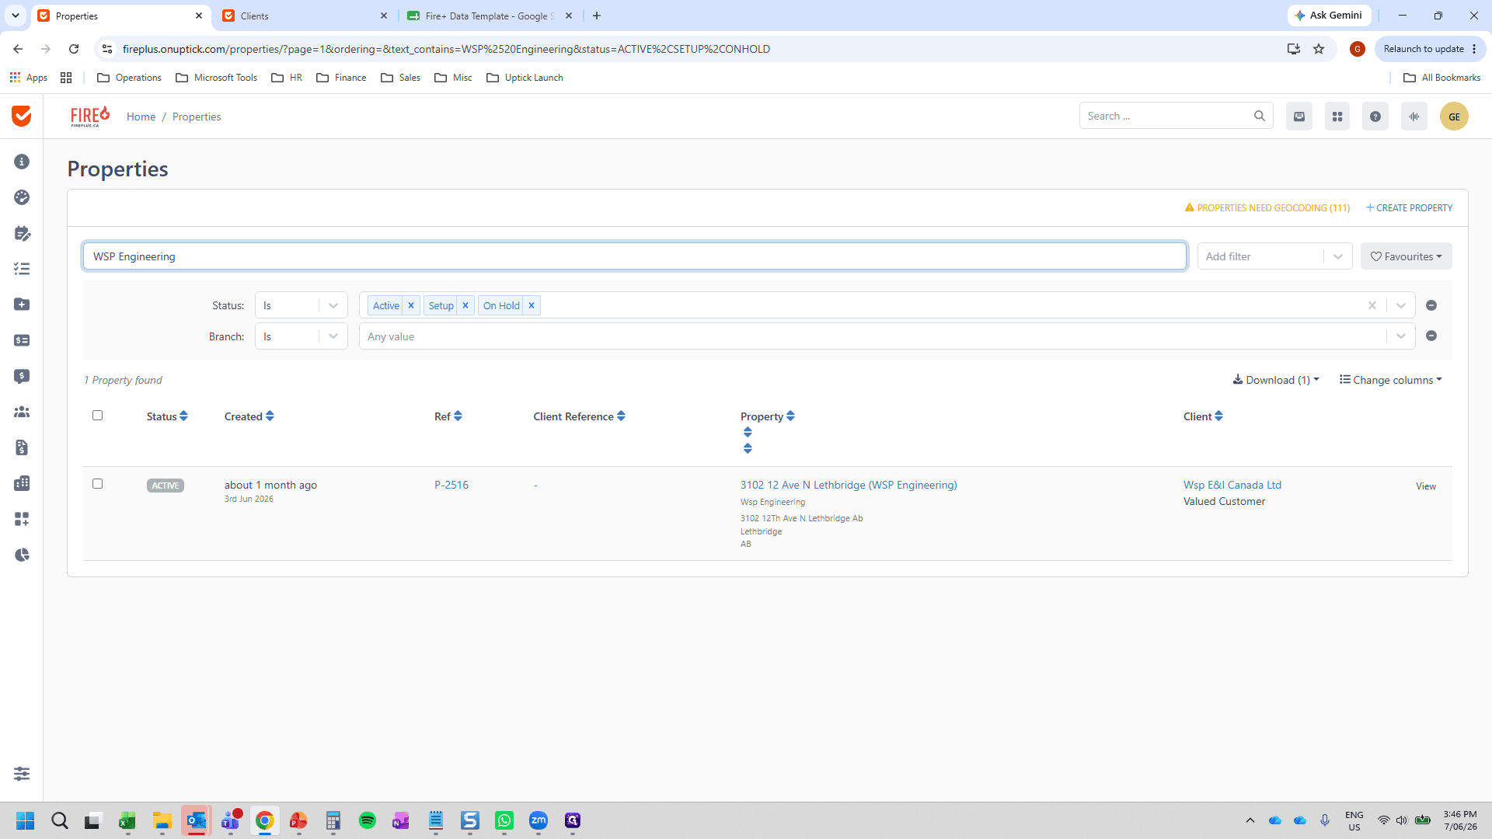
Task: Remove the Branch filter row
Action: pos(1431,336)
